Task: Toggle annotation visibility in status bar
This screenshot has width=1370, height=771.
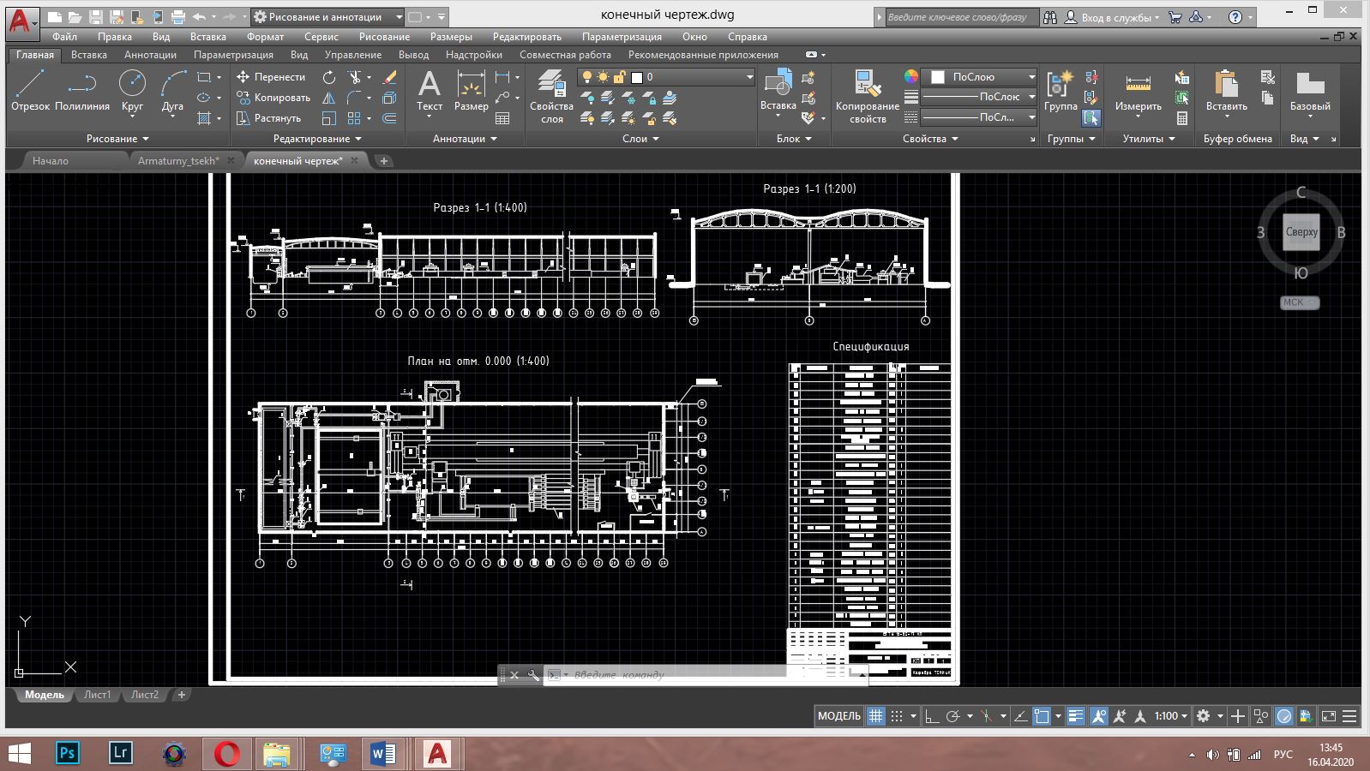Action: [x=1098, y=716]
